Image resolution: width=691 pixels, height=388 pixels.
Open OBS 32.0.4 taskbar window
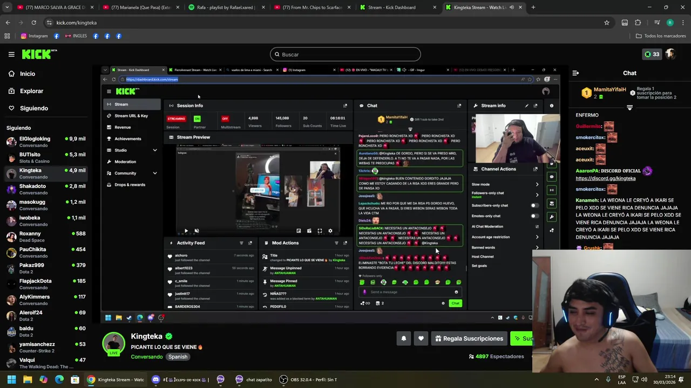pyautogui.click(x=308, y=379)
